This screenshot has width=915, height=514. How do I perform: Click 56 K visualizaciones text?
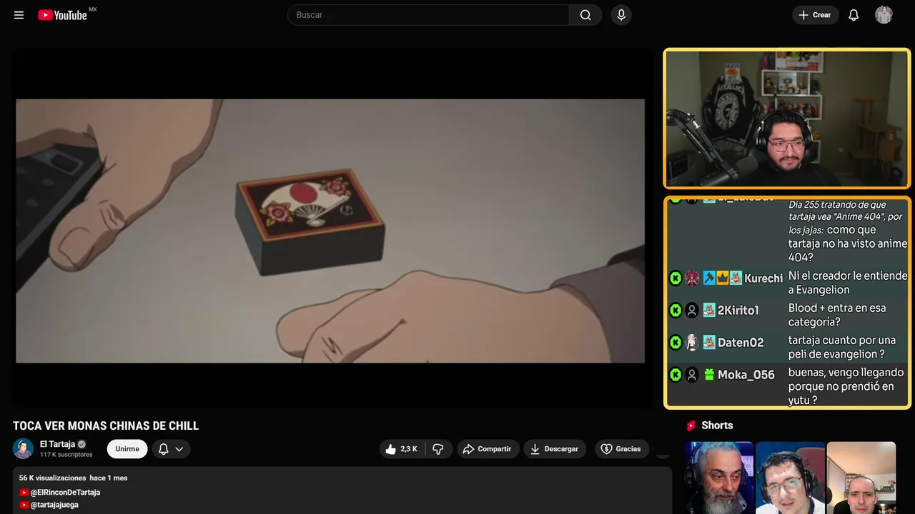click(x=53, y=478)
